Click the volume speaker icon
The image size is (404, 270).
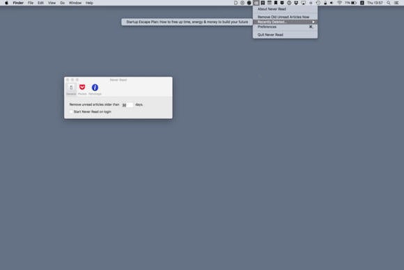332,3
